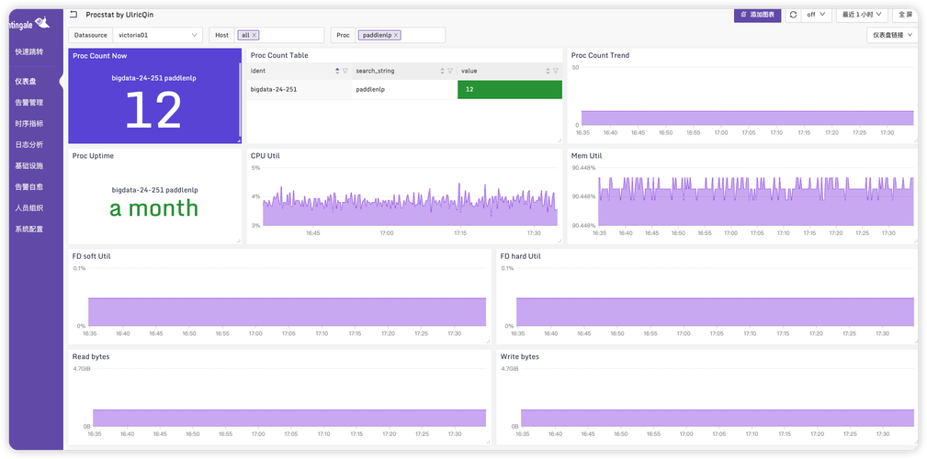Open filter icon on the value column

click(x=556, y=71)
